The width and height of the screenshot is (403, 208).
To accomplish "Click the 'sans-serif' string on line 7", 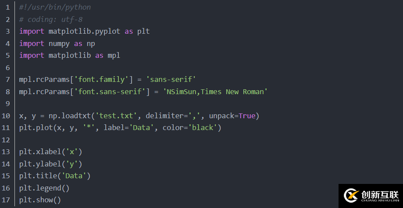I will tap(170, 79).
